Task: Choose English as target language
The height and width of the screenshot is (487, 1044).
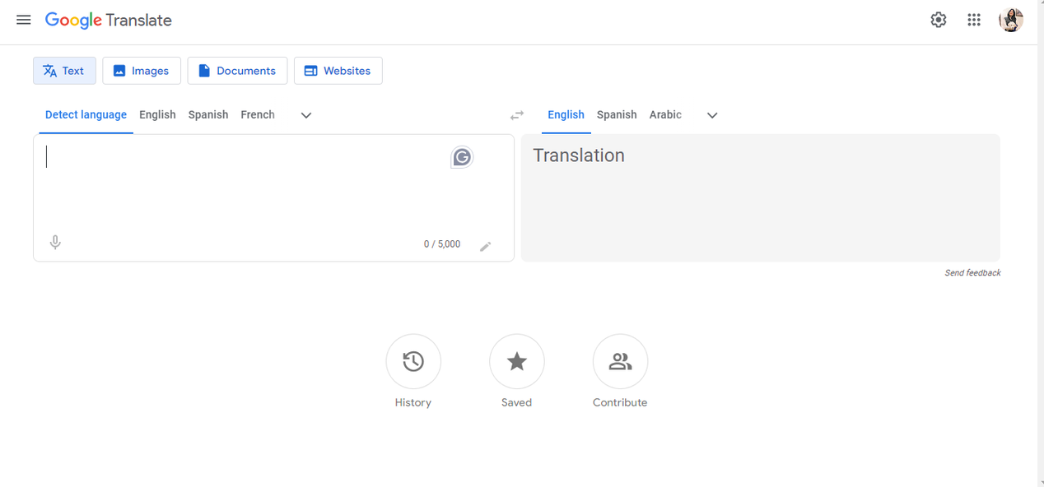Action: (x=566, y=115)
